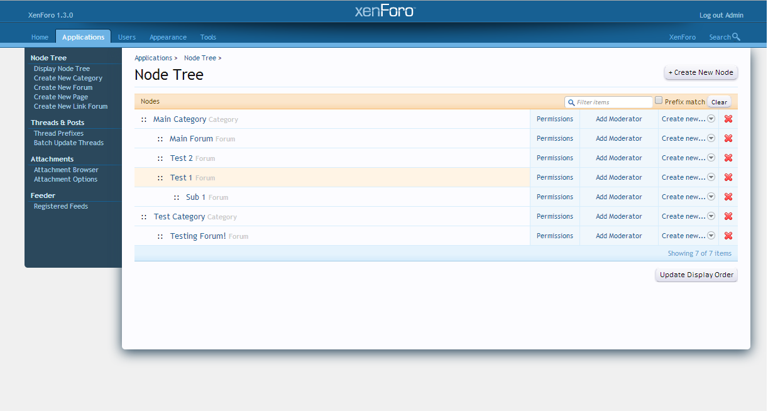This screenshot has width=768, height=411.
Task: Click Applications in the breadcrumb
Action: coord(153,58)
